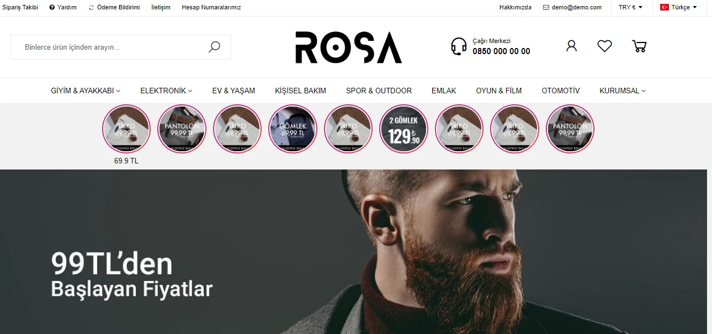Viewport: 712px width, 334px height.
Task: Click into the product search field
Action: coord(121,47)
